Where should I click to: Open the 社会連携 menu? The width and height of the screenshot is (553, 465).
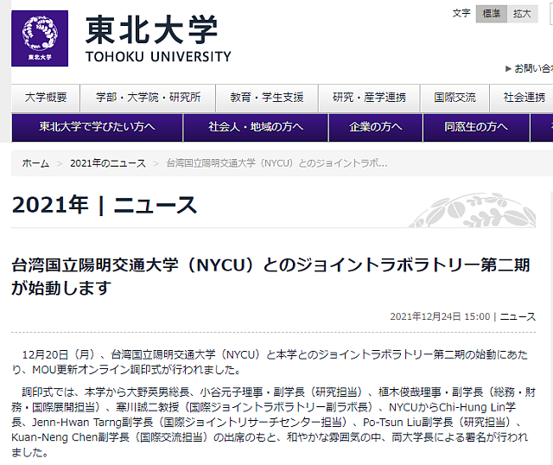[x=524, y=98]
